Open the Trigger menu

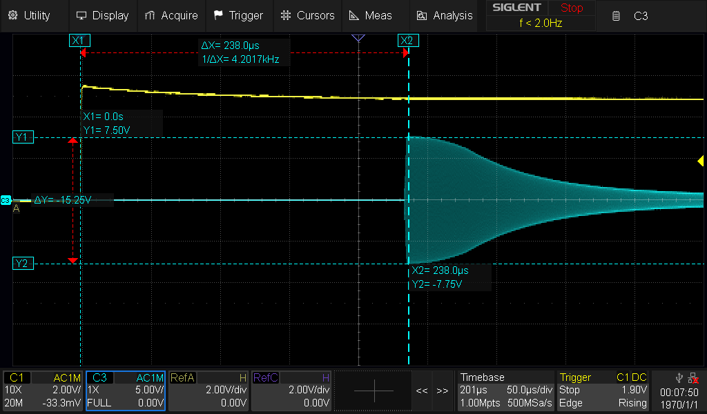tap(238, 16)
